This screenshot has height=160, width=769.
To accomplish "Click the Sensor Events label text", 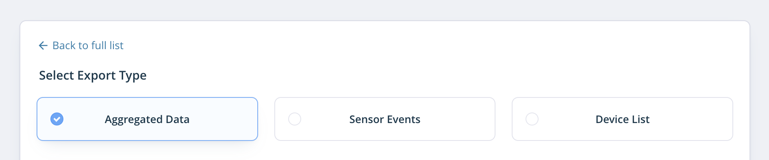I will (x=385, y=119).
